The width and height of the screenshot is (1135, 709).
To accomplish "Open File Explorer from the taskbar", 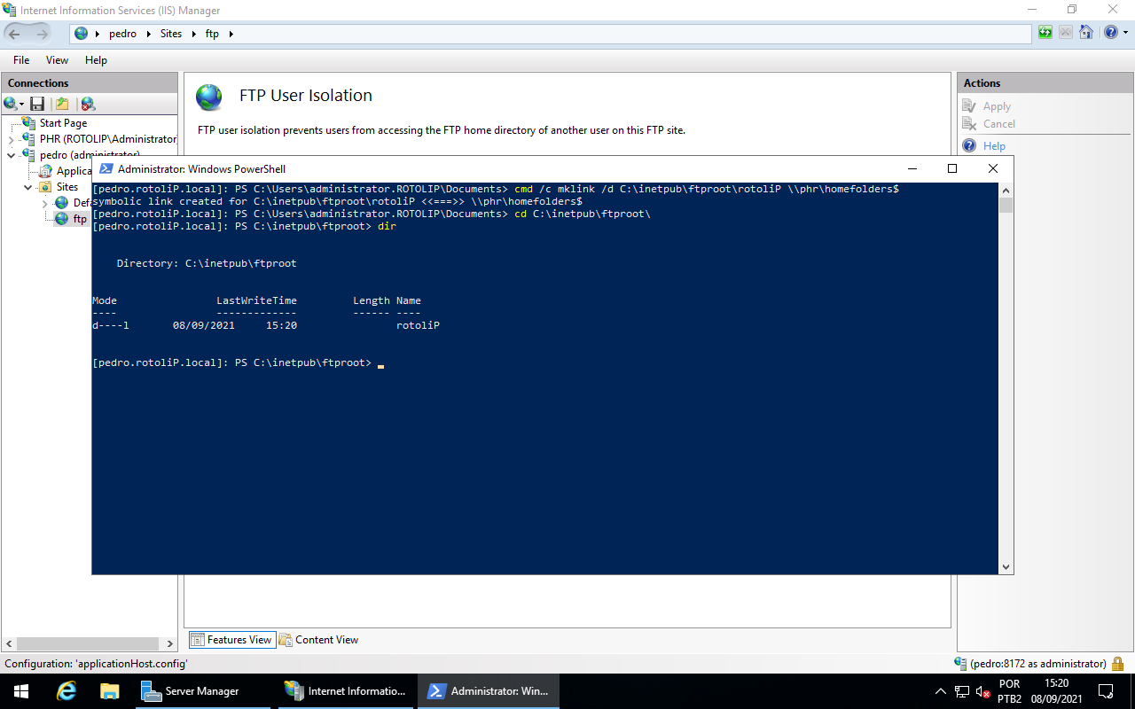I will pyautogui.click(x=109, y=691).
